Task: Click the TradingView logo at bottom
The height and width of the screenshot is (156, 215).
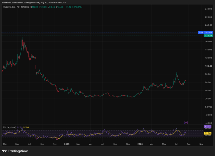Action: pyautogui.click(x=15, y=151)
